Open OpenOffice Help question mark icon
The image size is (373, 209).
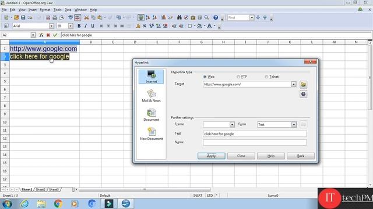tap(216, 17)
